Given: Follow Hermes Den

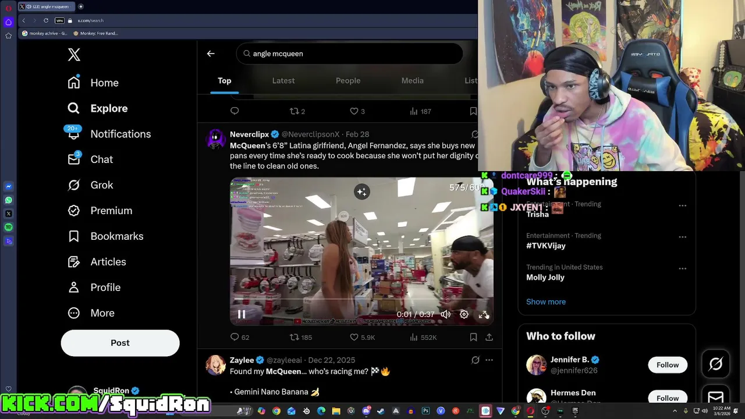Looking at the screenshot, I should point(668,397).
